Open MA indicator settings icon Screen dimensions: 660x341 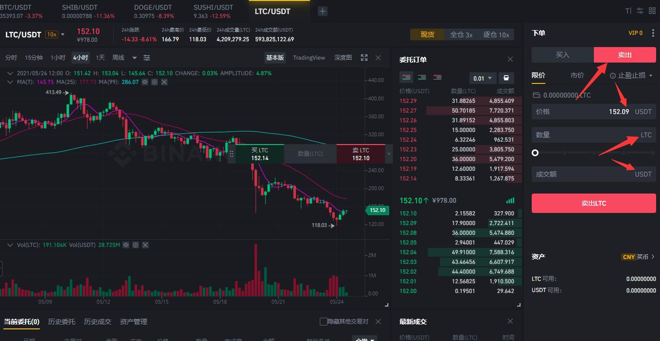[155, 82]
